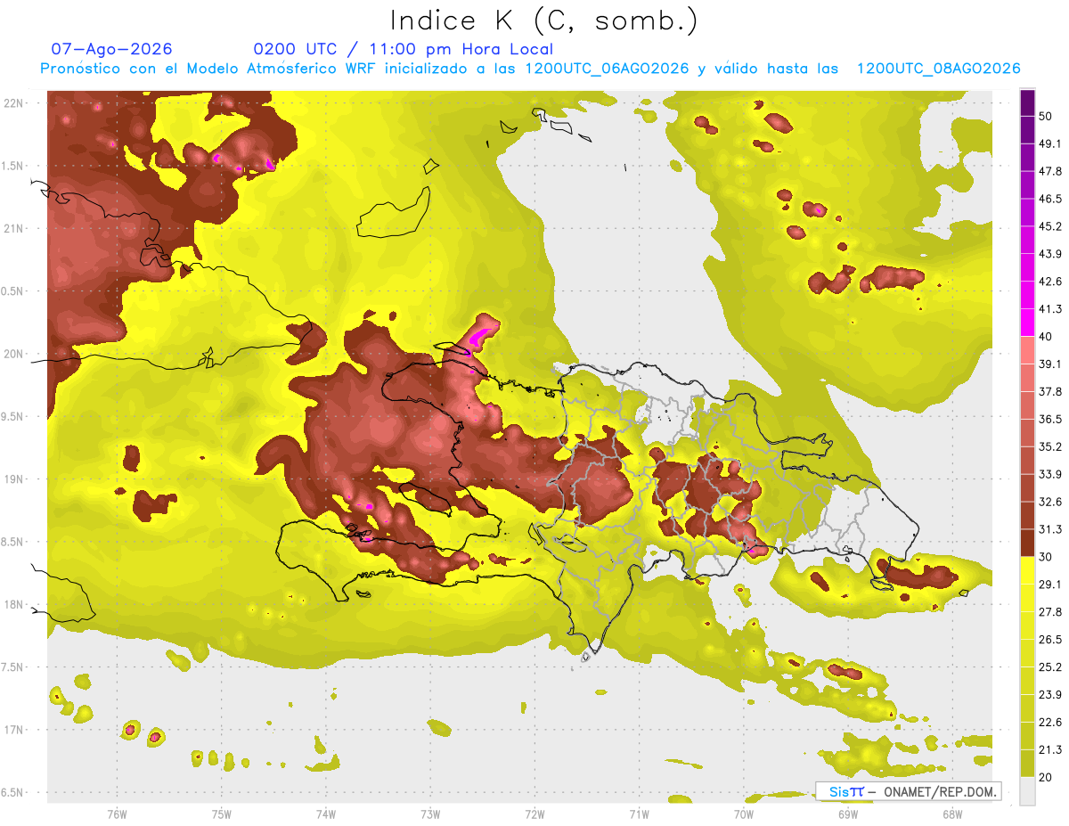Click the light gray swatch below 20

1027,792
